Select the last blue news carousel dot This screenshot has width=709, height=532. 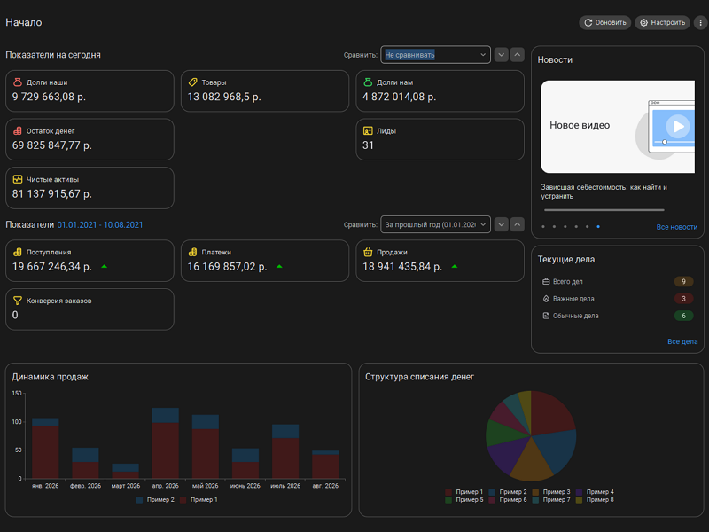[x=598, y=227]
